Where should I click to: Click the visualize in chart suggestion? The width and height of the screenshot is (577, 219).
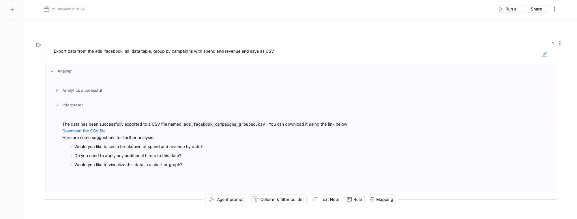pyautogui.click(x=128, y=165)
